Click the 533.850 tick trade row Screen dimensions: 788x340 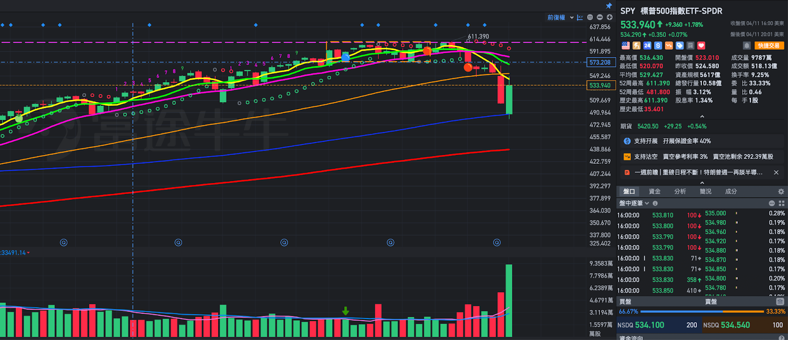pos(660,290)
